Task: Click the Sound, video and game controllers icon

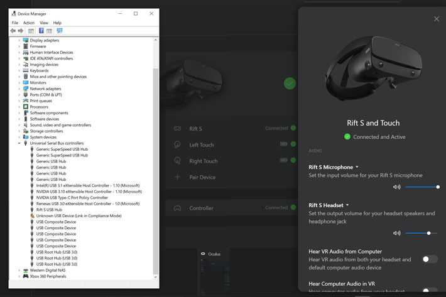Action: (26, 125)
